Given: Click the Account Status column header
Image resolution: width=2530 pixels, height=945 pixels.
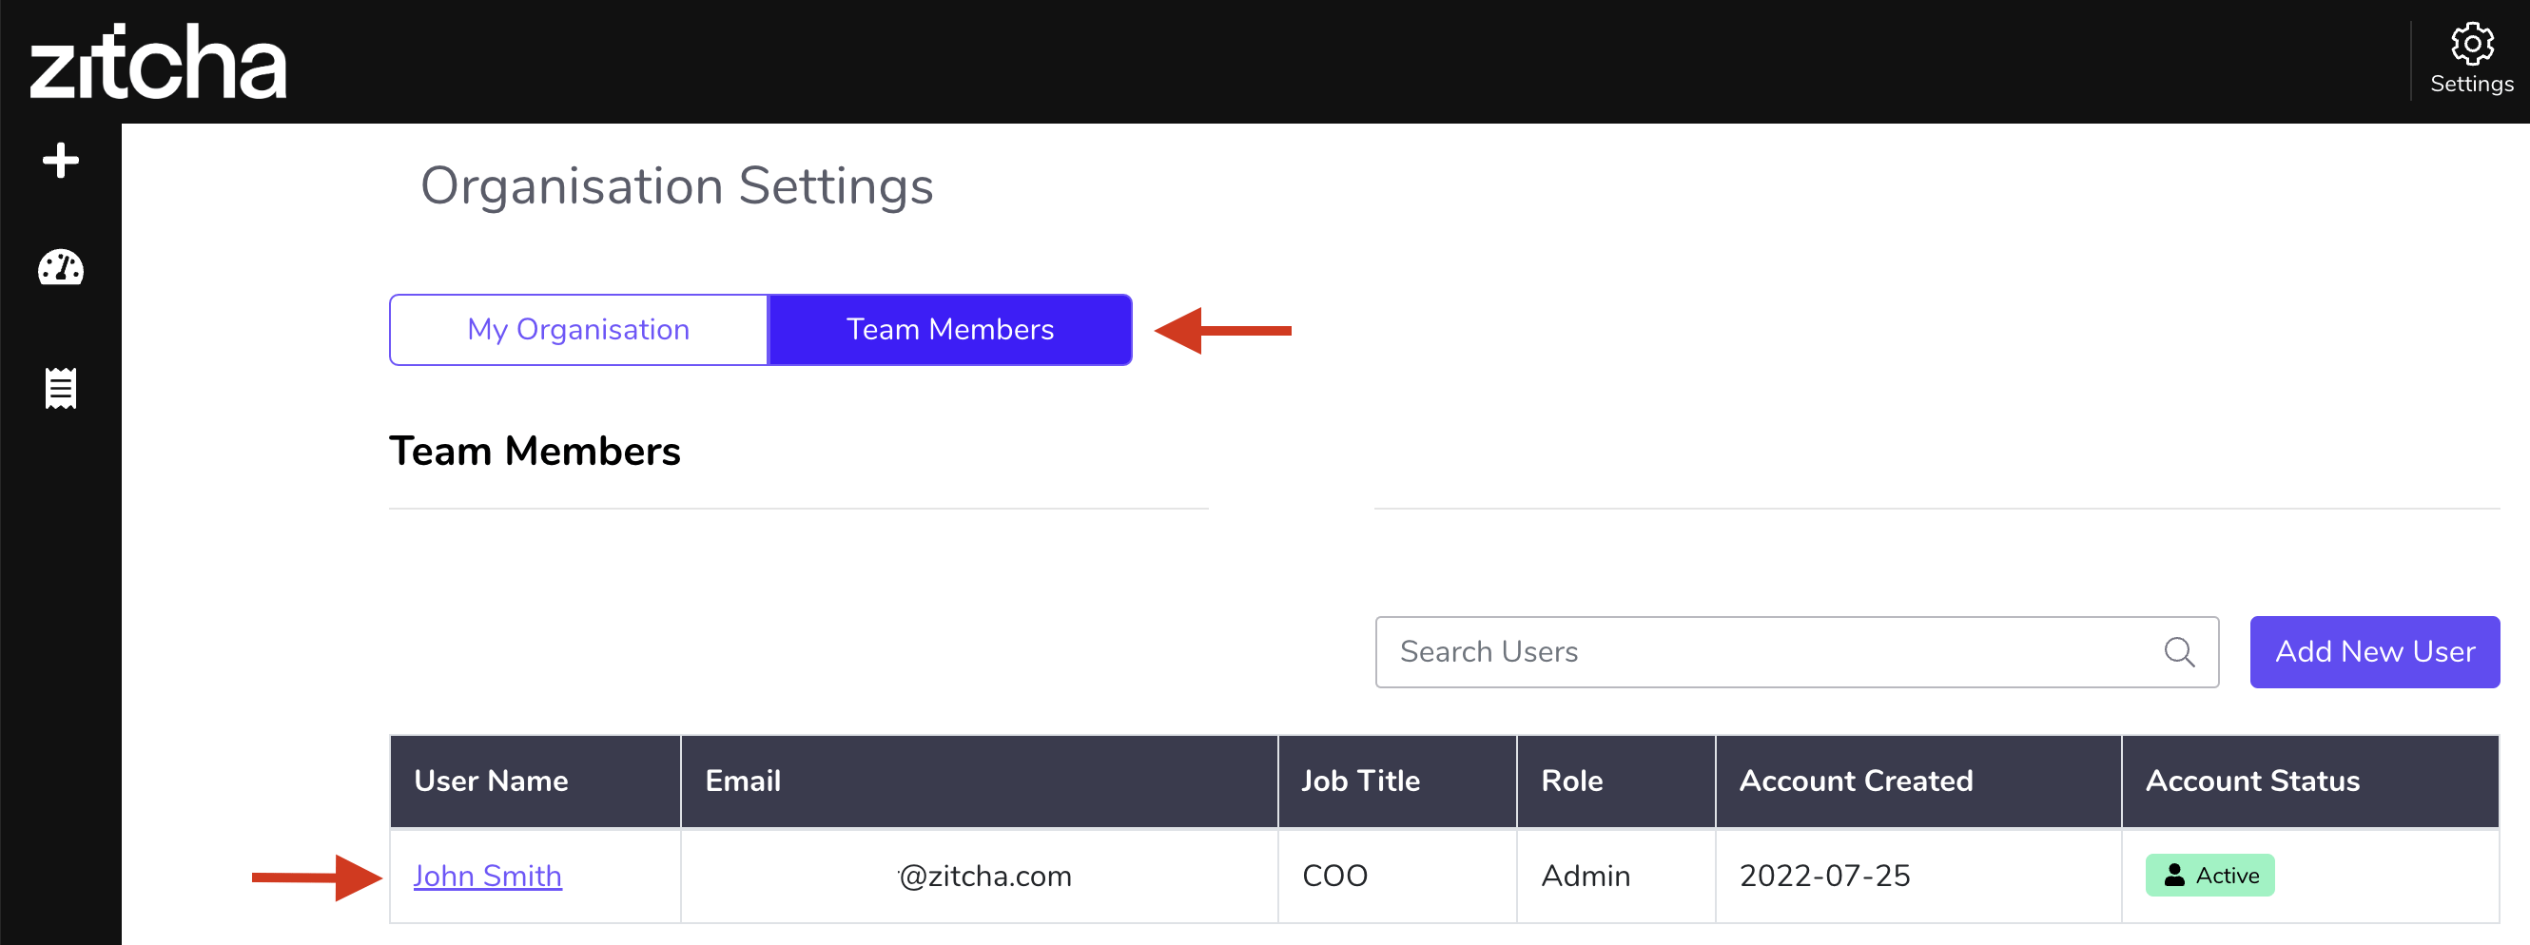Looking at the screenshot, I should pyautogui.click(x=2252, y=781).
